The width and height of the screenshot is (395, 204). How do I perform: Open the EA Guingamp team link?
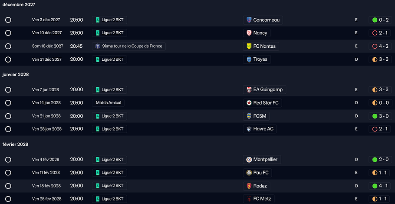tap(267, 90)
